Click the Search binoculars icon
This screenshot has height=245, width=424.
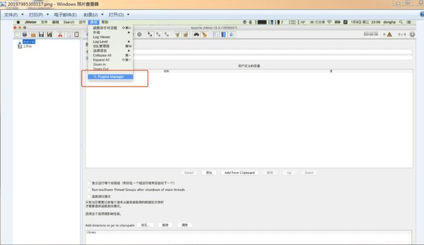point(196,35)
